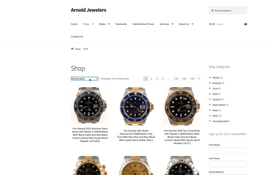Focus the First Name input field

click(228, 150)
